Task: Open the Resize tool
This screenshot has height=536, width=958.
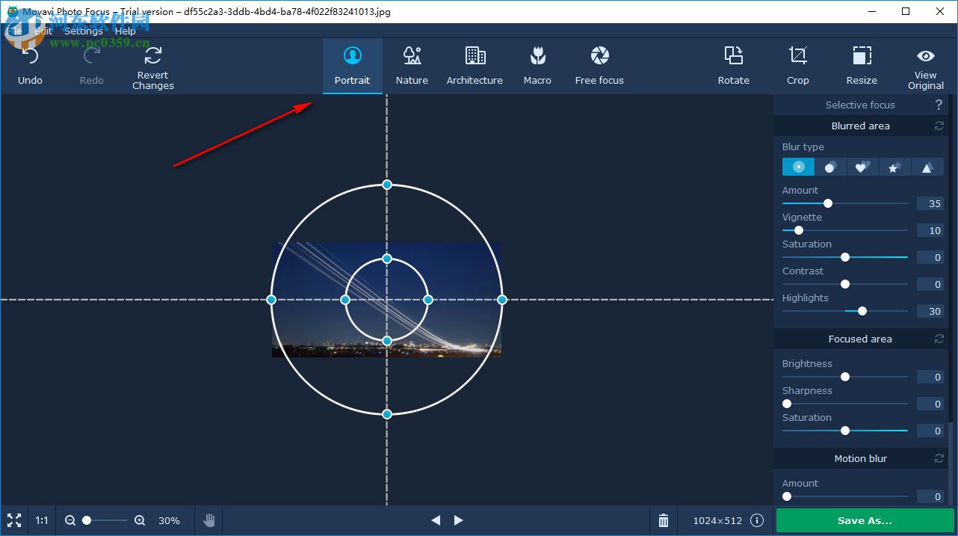Action: [862, 66]
